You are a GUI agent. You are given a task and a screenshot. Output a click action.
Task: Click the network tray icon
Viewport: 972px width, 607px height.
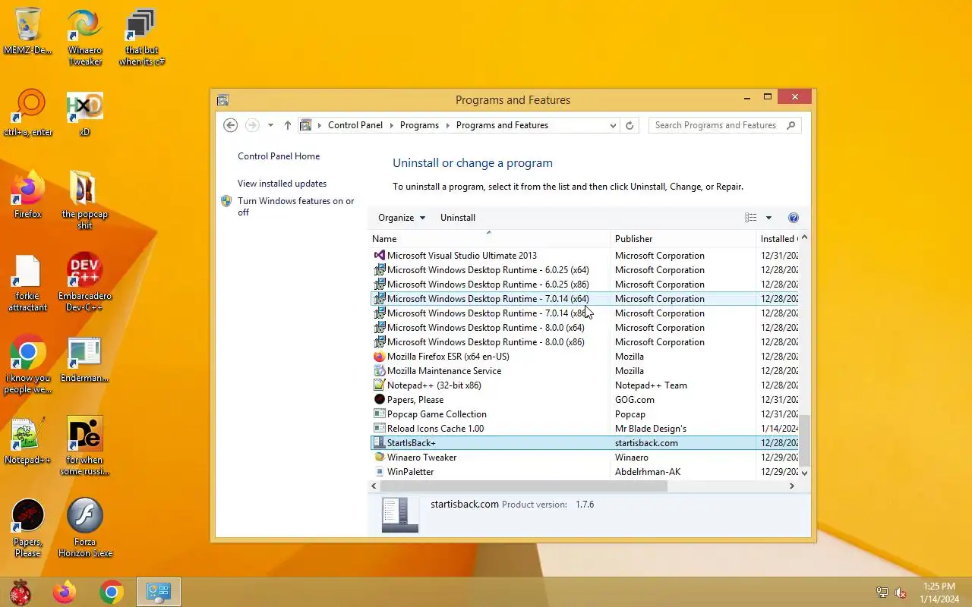click(x=882, y=593)
